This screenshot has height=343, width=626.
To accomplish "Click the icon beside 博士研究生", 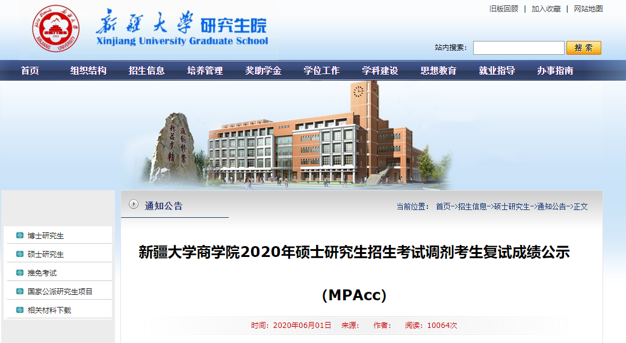I will click(x=20, y=236).
